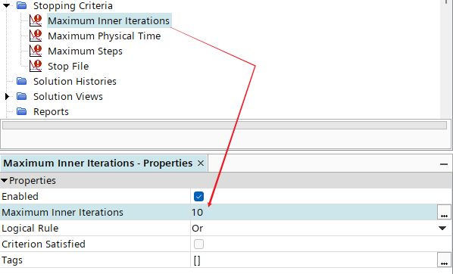This screenshot has height=274, width=453.
Task: Toggle the Criterion Satisfied checkbox
Action: point(198,244)
